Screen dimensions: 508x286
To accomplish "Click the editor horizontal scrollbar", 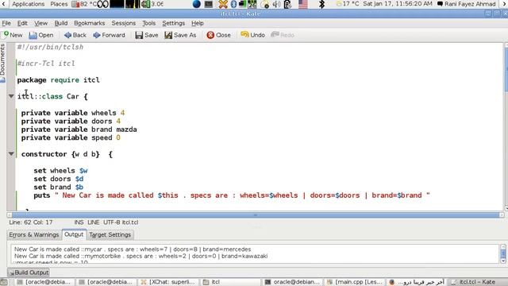I will point(256,215).
